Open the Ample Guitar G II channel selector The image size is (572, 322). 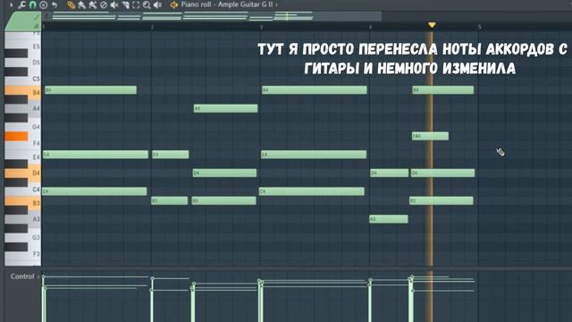pyautogui.click(x=245, y=4)
